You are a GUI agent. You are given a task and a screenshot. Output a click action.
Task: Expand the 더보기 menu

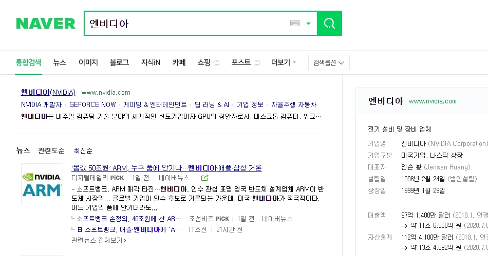coord(283,62)
